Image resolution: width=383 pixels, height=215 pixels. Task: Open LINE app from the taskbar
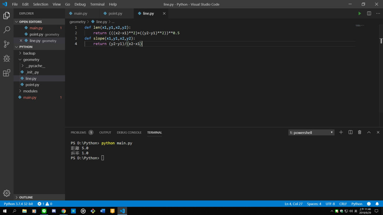tap(44, 211)
